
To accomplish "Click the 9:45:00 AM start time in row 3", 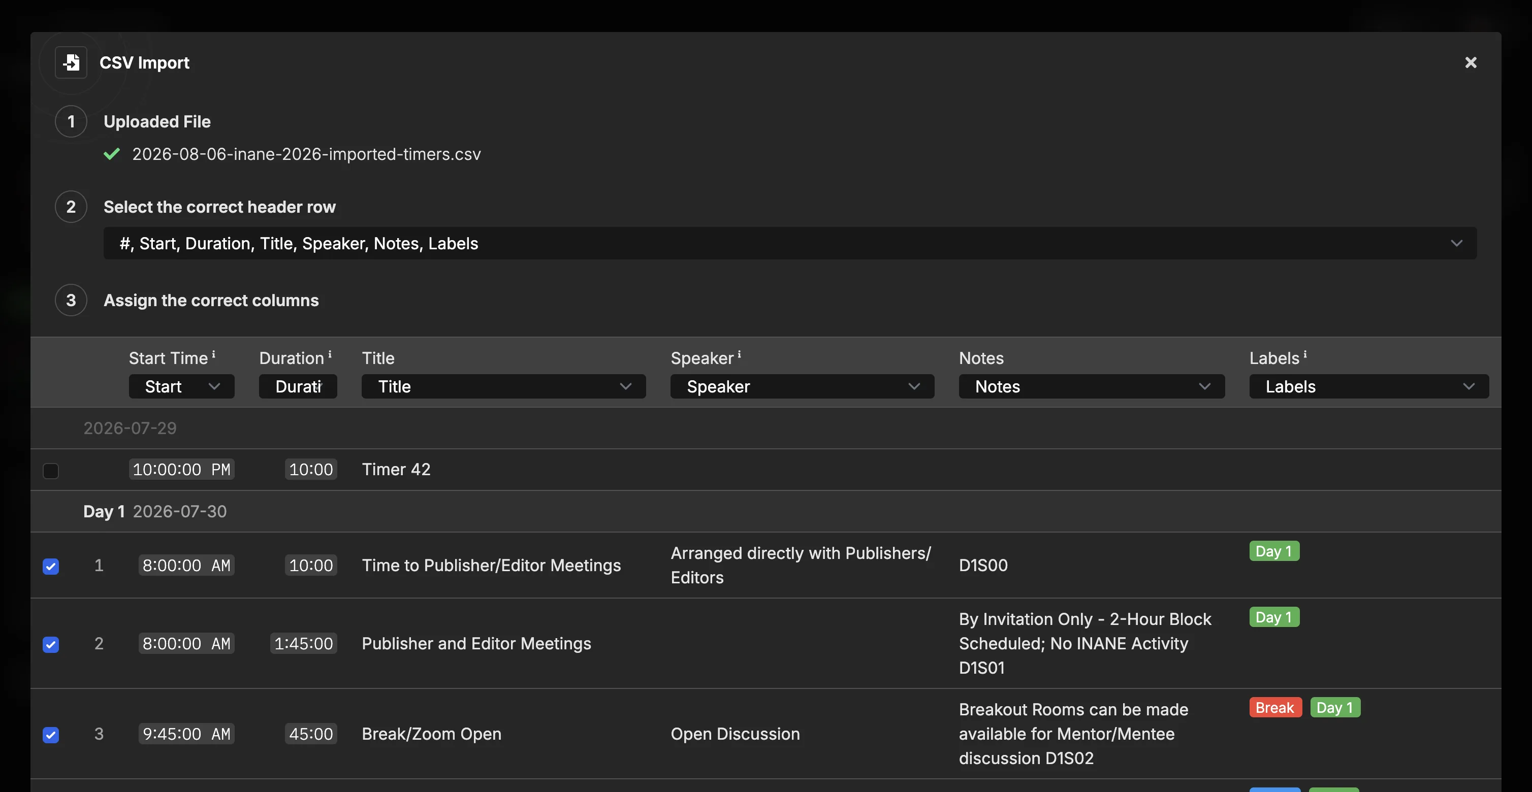I will click(x=186, y=734).
